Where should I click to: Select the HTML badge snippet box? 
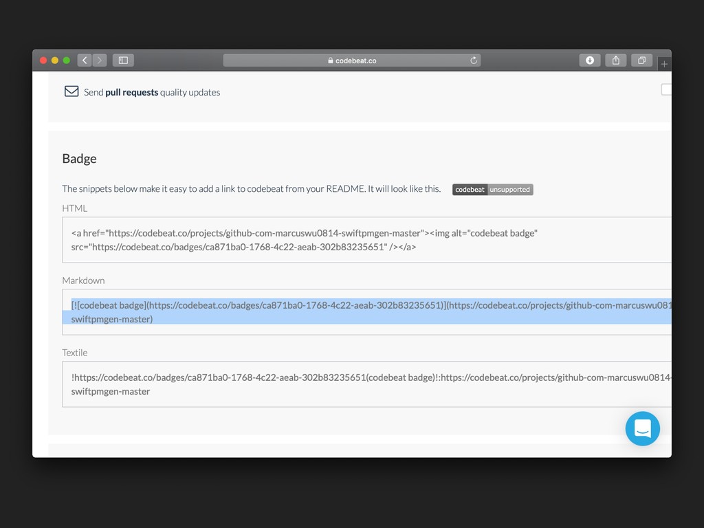[x=367, y=240]
